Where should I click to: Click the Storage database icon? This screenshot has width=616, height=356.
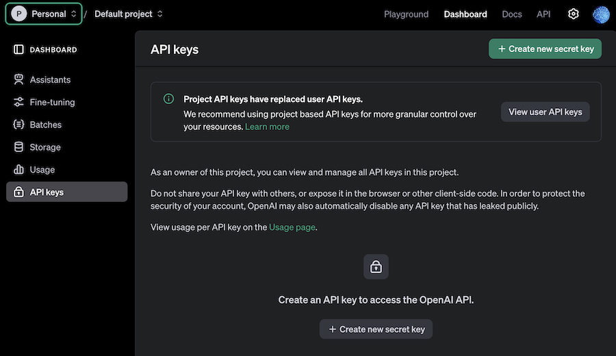(x=18, y=147)
